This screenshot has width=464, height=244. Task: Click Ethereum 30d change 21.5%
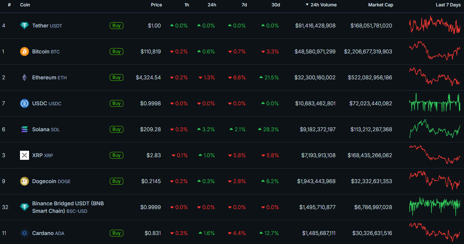point(269,77)
